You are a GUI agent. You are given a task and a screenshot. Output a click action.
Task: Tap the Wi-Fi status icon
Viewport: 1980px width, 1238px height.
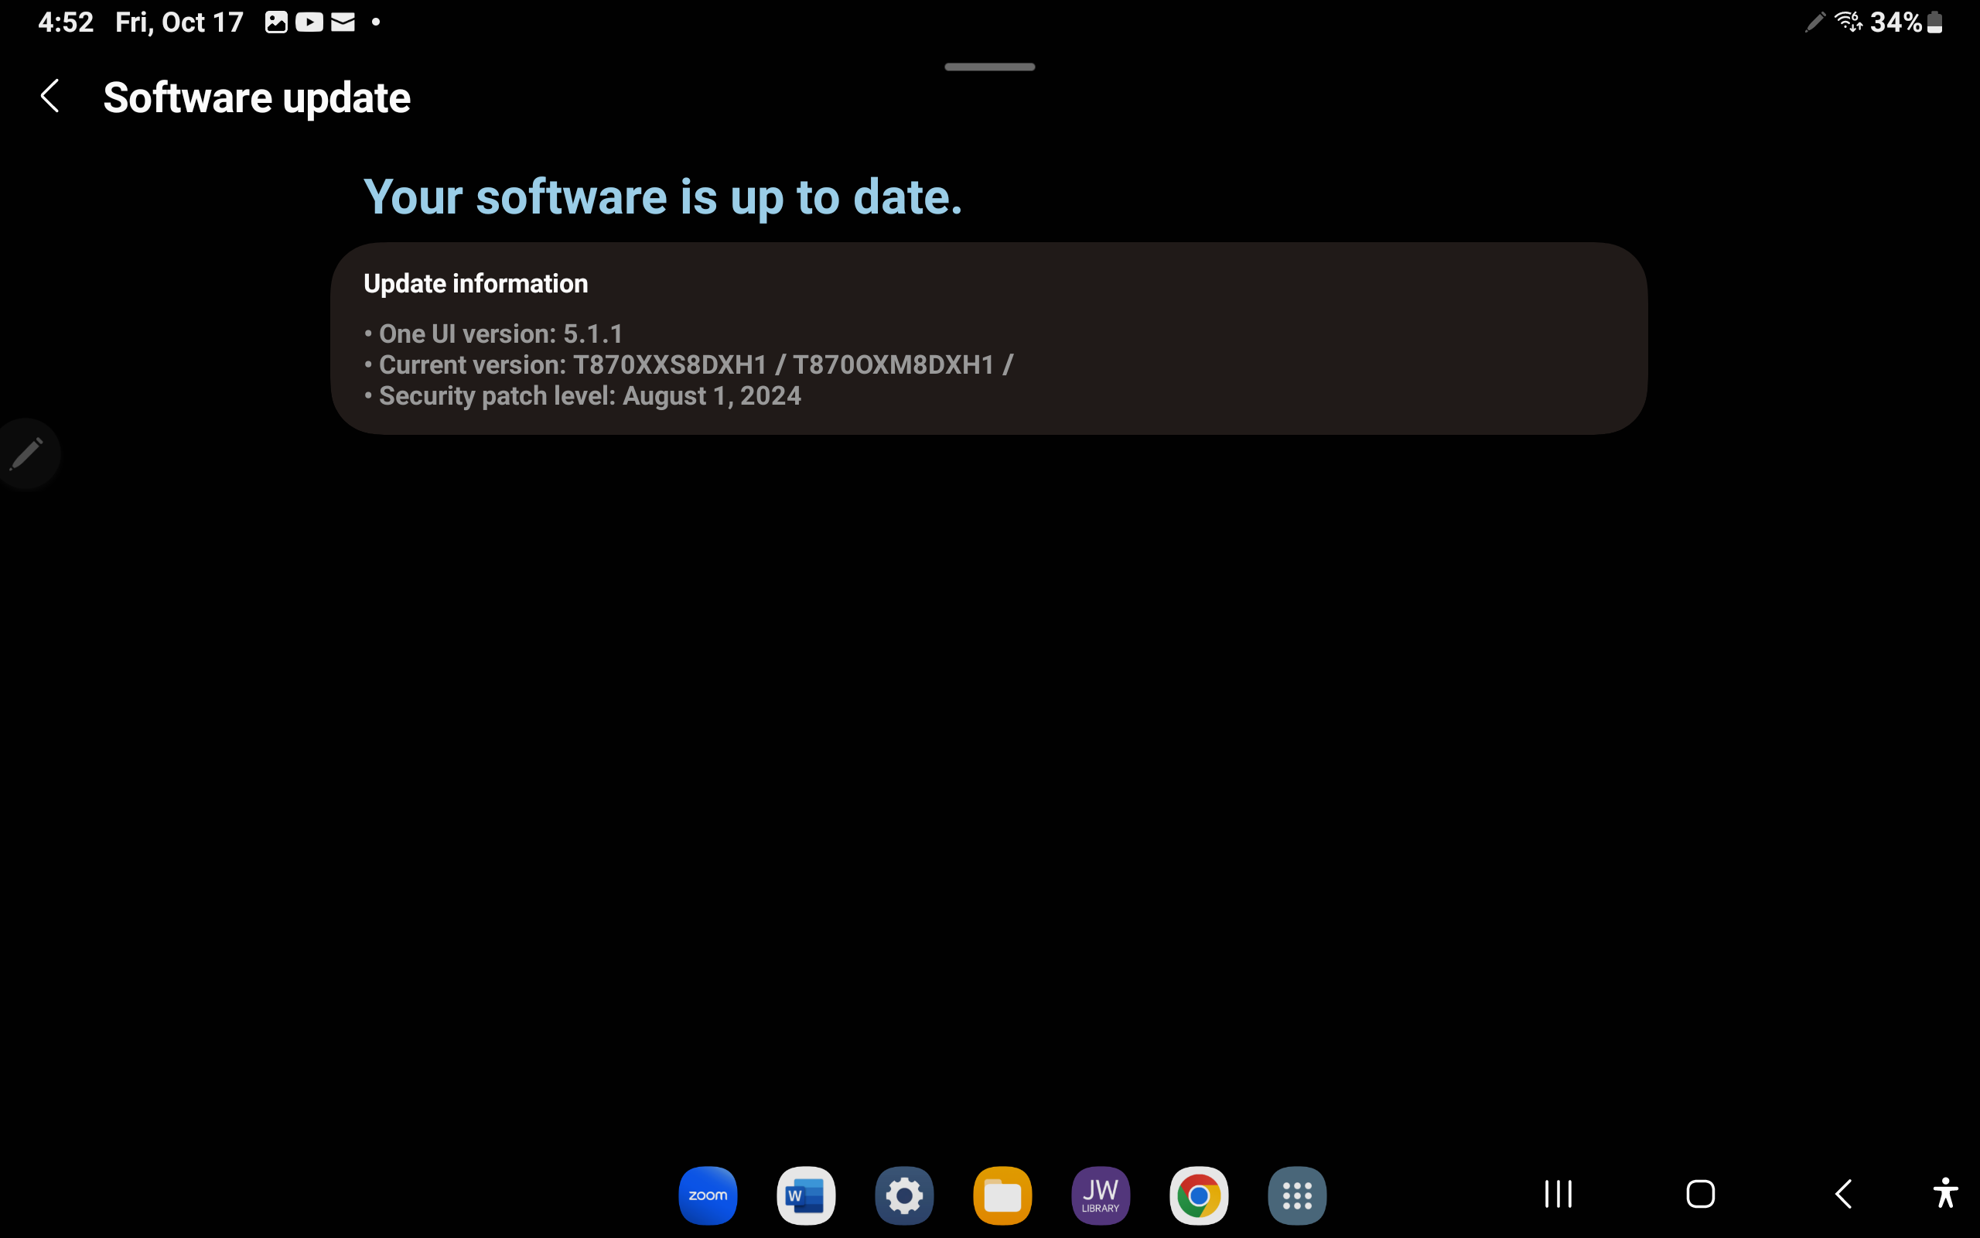pyautogui.click(x=1848, y=22)
